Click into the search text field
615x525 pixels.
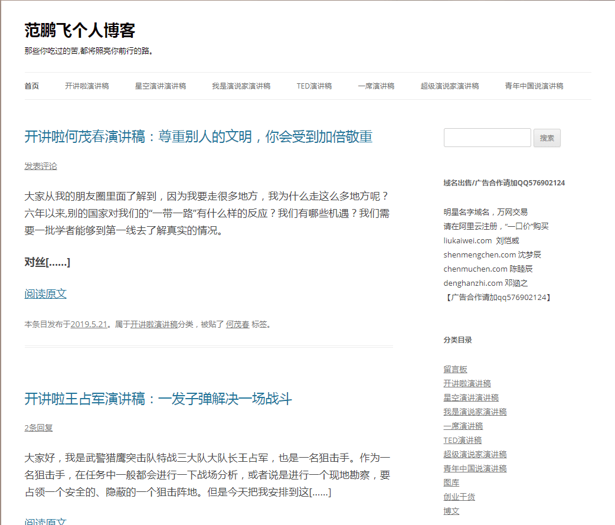(x=487, y=138)
